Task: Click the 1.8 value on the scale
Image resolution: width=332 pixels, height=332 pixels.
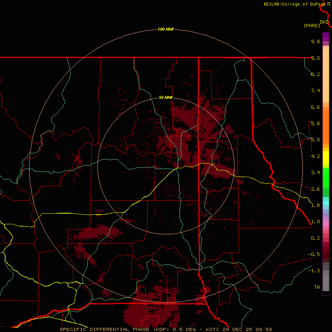Action: [315, 205]
